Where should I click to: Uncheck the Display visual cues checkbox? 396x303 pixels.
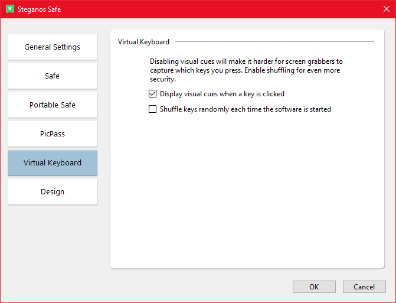(153, 94)
